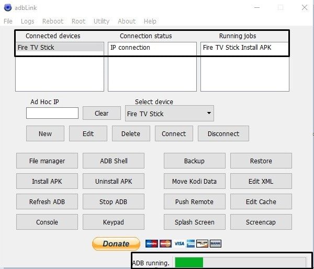The image size is (314, 269).
Task: Open the Help menu
Action: [x=150, y=21]
